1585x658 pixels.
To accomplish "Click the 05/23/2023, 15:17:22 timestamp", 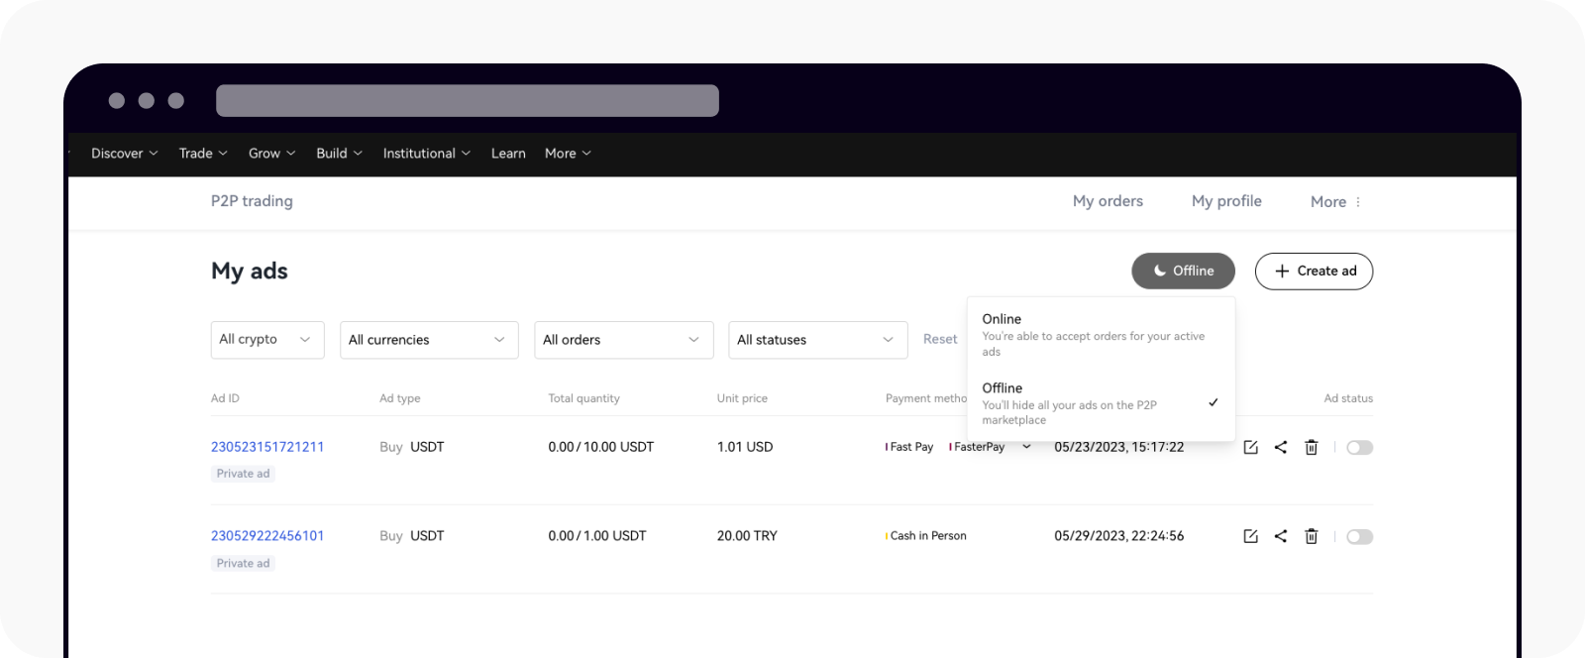I will click(1119, 447).
